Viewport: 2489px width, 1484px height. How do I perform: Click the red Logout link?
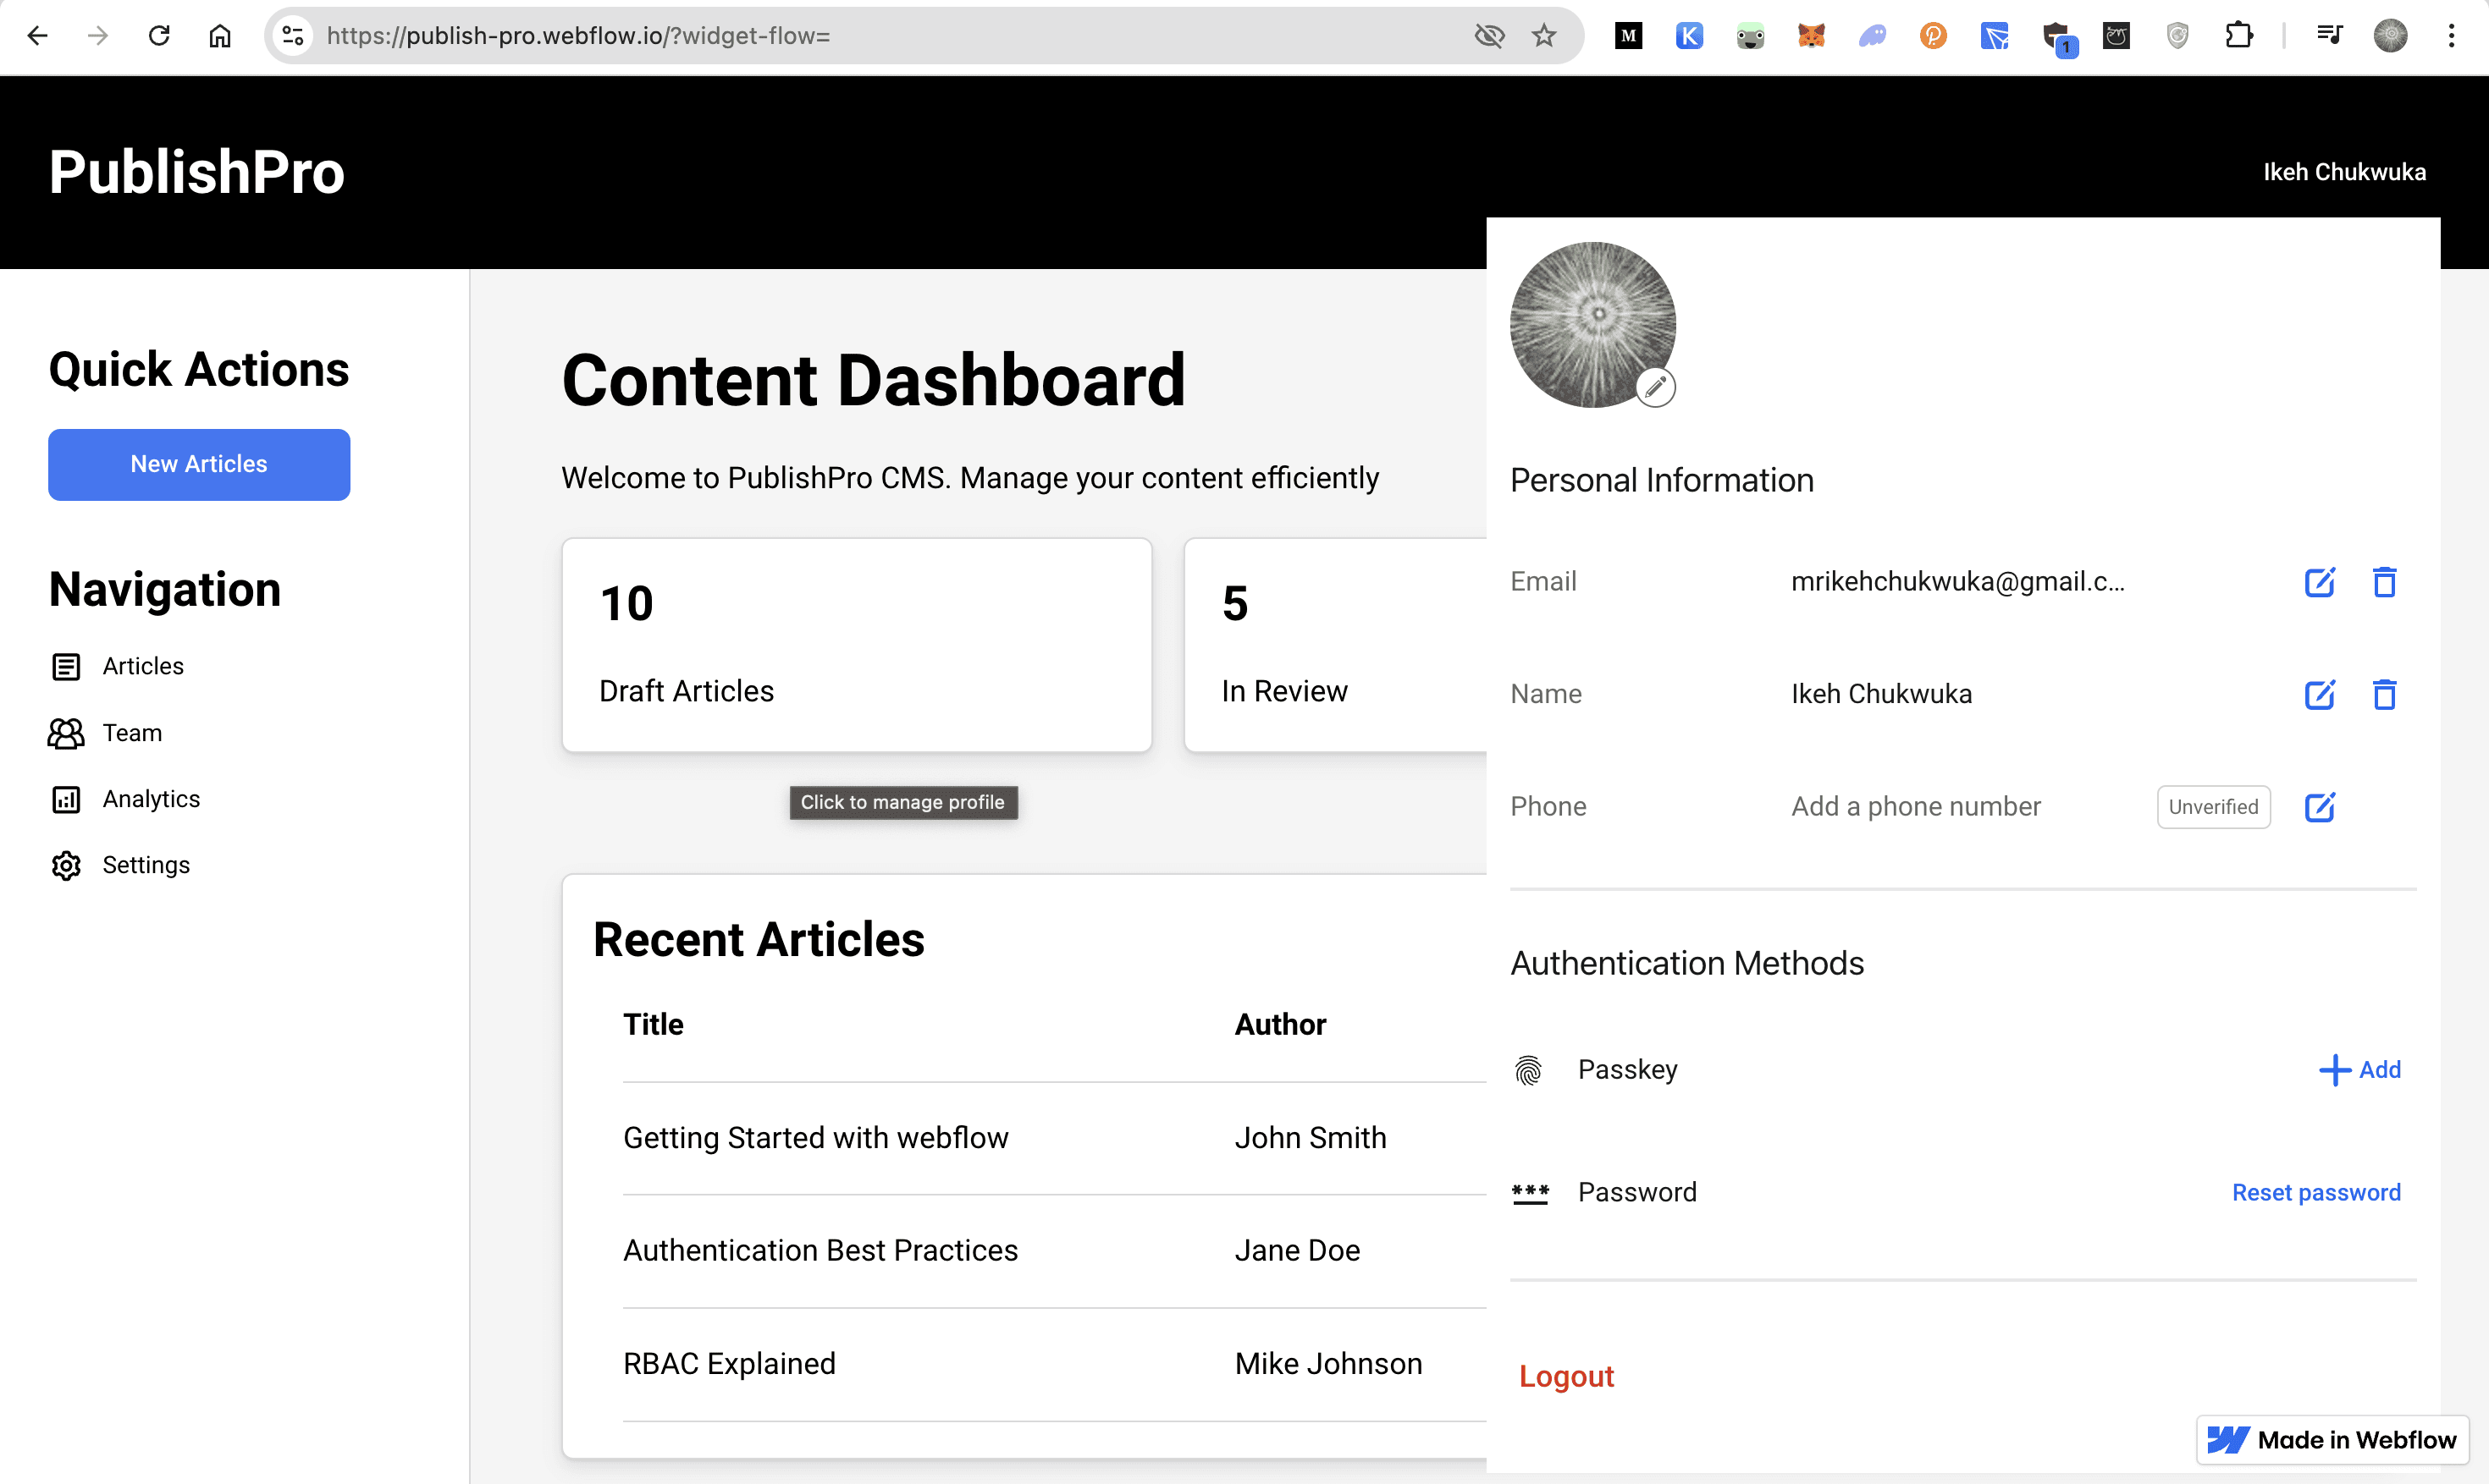(1565, 1376)
